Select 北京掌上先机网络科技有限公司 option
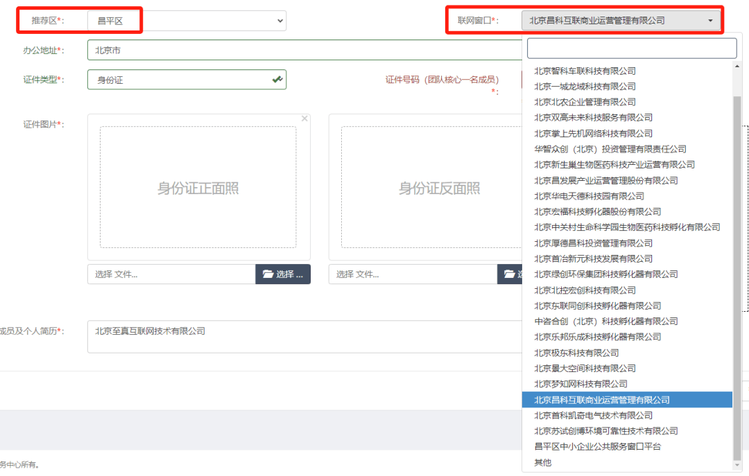This screenshot has width=749, height=476. tap(627, 133)
